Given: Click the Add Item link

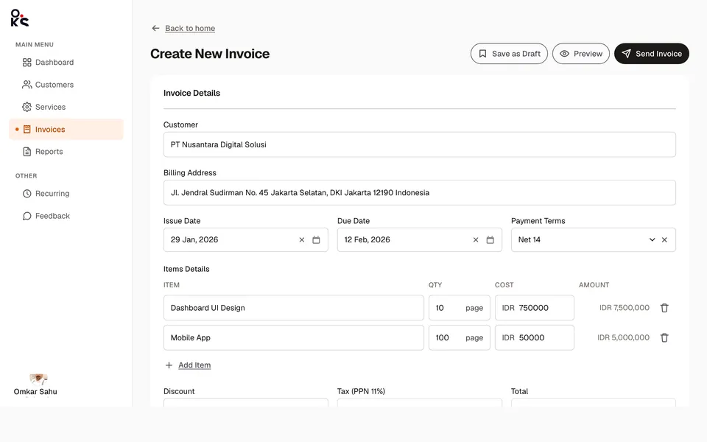Looking at the screenshot, I should [x=194, y=365].
